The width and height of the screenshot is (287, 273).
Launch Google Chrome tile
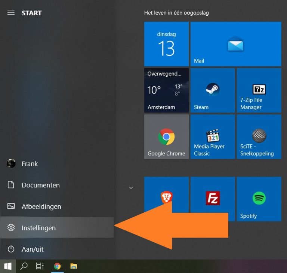[x=166, y=136]
